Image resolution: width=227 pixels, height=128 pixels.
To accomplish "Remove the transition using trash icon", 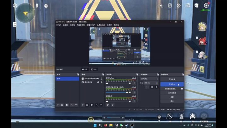I will point(152,87).
